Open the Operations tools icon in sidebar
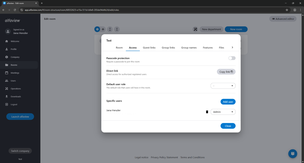The height and width of the screenshot is (163, 304). [x=7, y=89]
